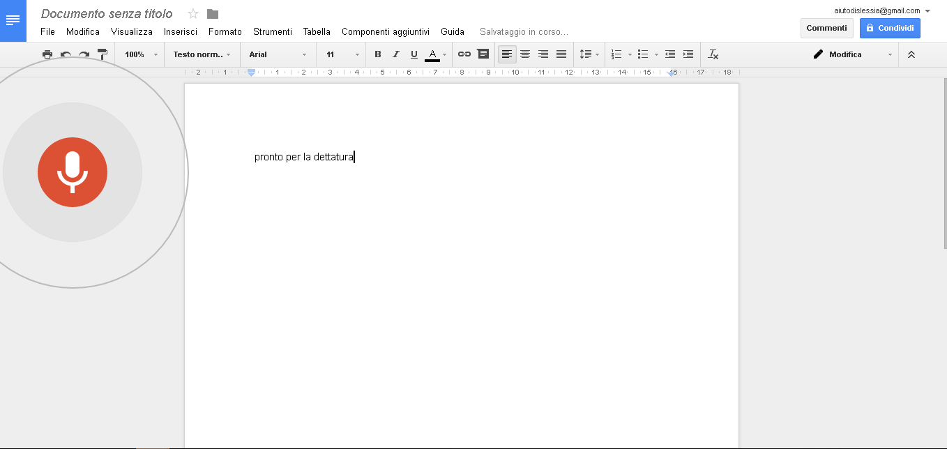Open font size 11 dropdown
947x449 pixels.
coord(342,54)
